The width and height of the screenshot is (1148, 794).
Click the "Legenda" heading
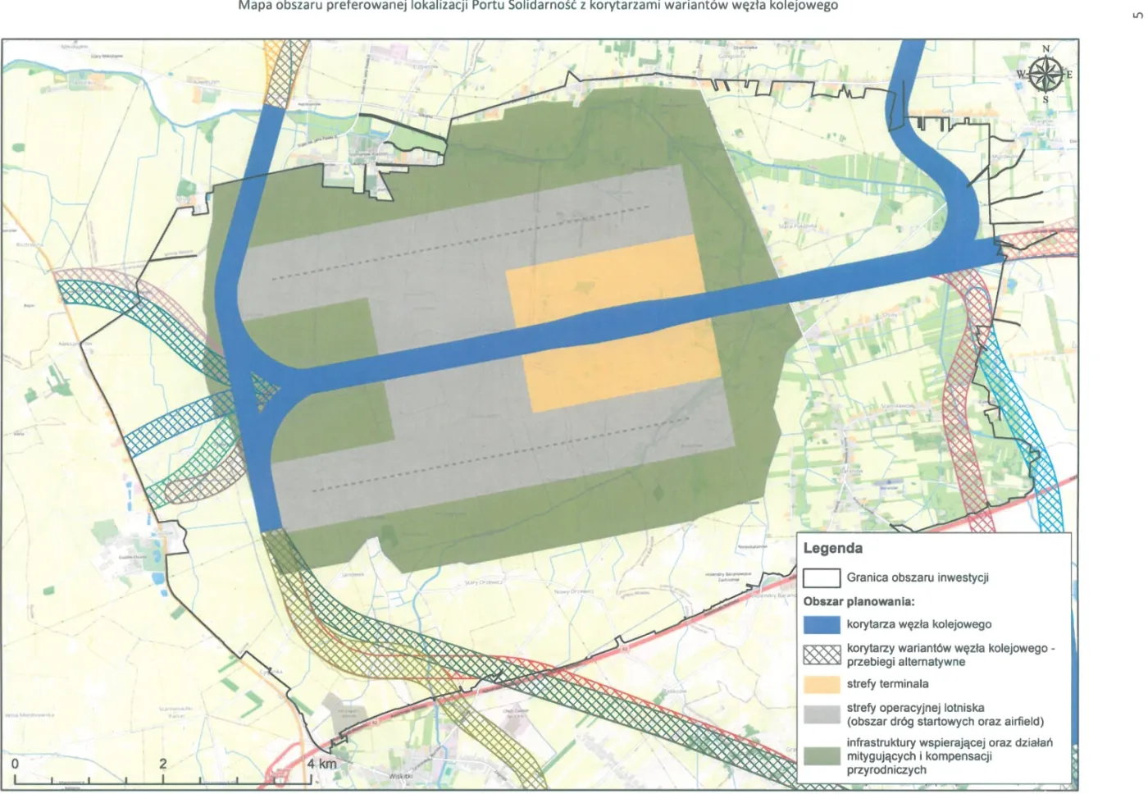[x=832, y=549]
